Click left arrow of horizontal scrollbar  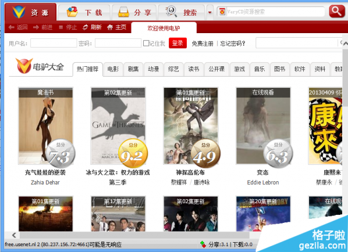coord(14,235)
